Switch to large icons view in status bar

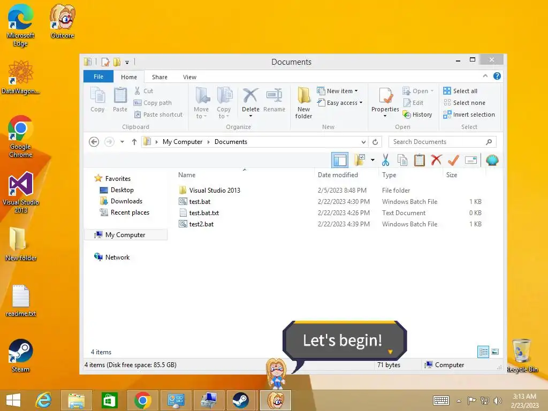[495, 352]
